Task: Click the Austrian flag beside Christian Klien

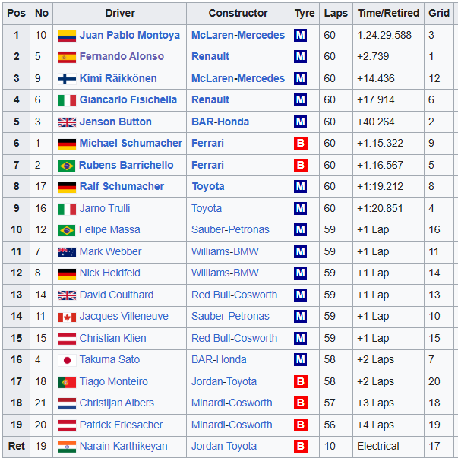Action: click(67, 339)
